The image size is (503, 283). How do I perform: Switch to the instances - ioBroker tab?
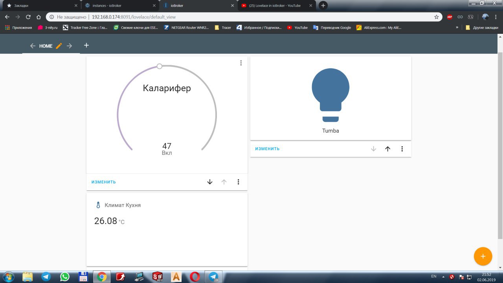pyautogui.click(x=120, y=6)
